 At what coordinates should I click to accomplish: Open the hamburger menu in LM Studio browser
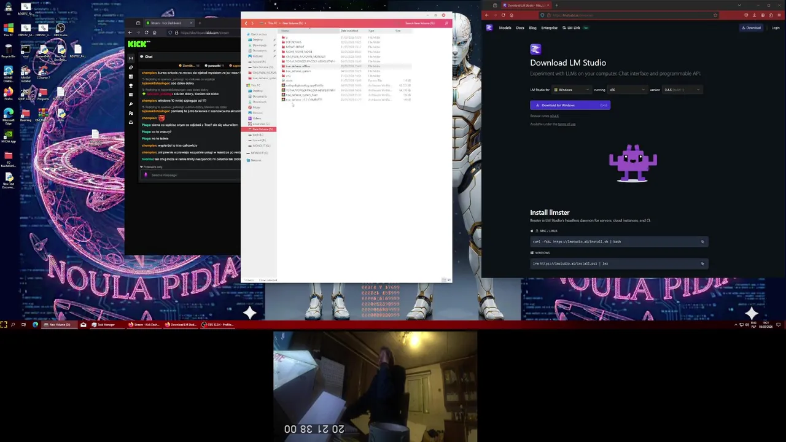[779, 15]
